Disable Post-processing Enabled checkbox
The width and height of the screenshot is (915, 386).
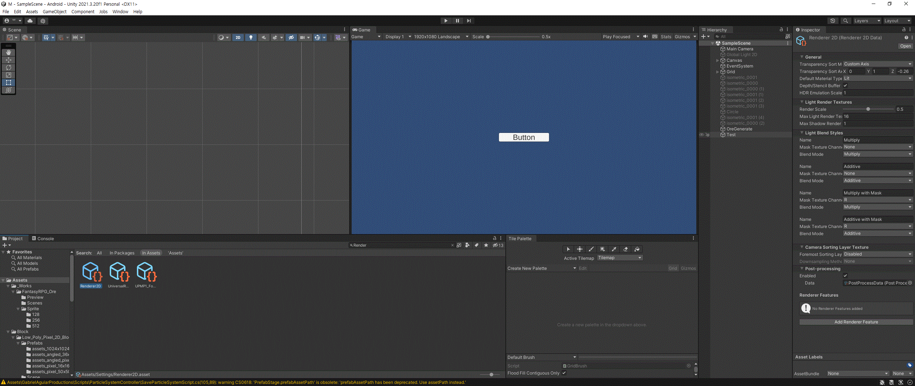tap(845, 276)
